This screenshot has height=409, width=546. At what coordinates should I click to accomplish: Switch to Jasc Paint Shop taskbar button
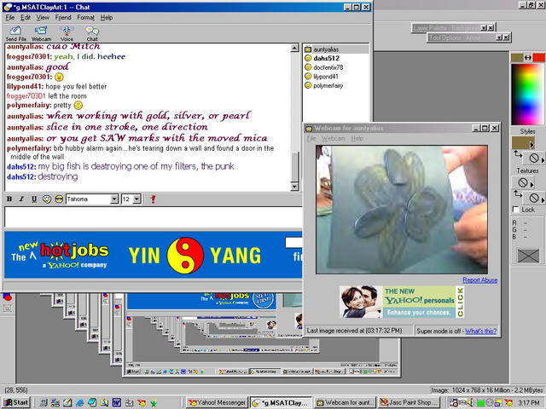[409, 402]
